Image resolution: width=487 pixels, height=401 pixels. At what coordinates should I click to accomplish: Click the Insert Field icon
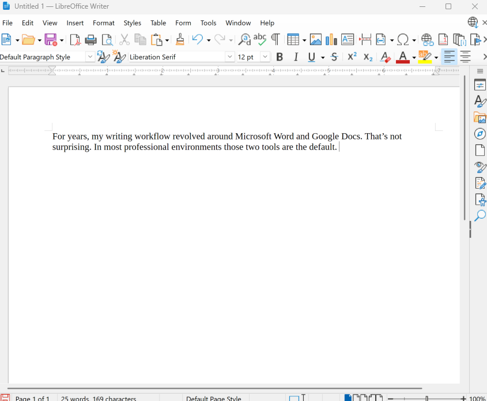coord(381,39)
